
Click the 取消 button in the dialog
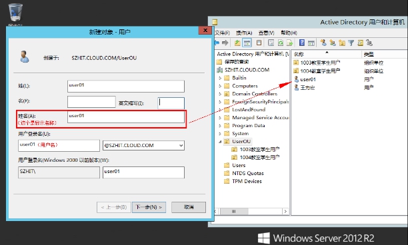click(x=189, y=207)
